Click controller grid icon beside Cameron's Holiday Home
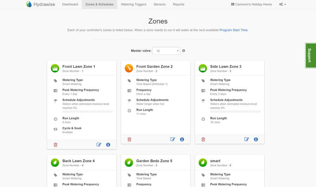 coord(232,4)
